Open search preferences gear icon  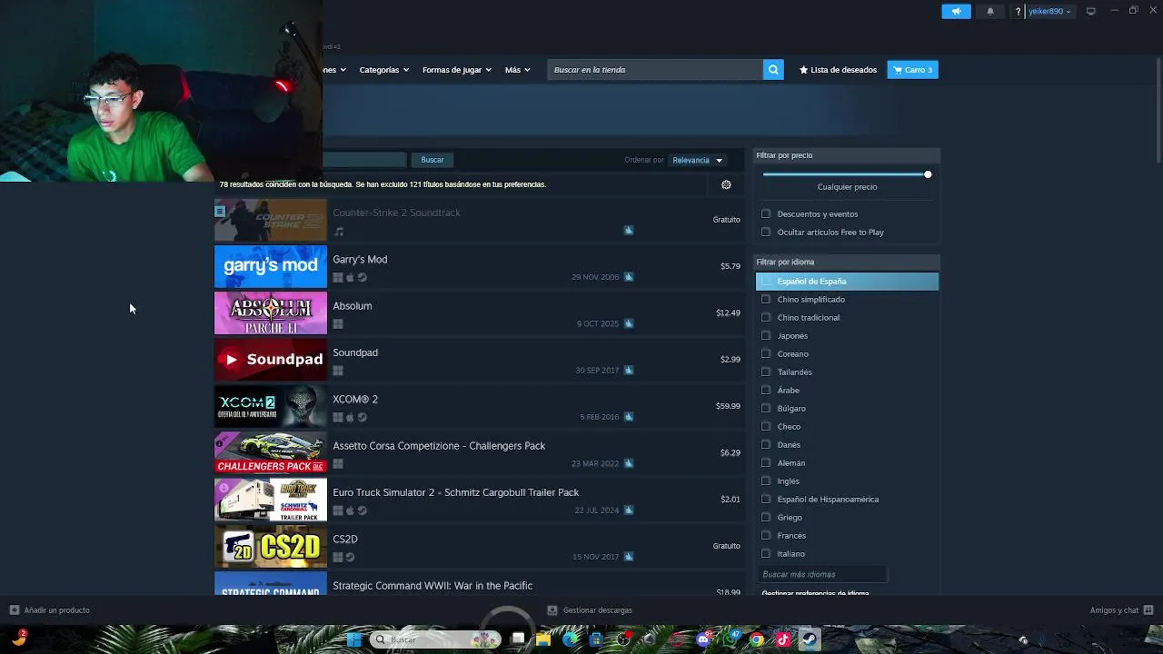[x=726, y=184]
